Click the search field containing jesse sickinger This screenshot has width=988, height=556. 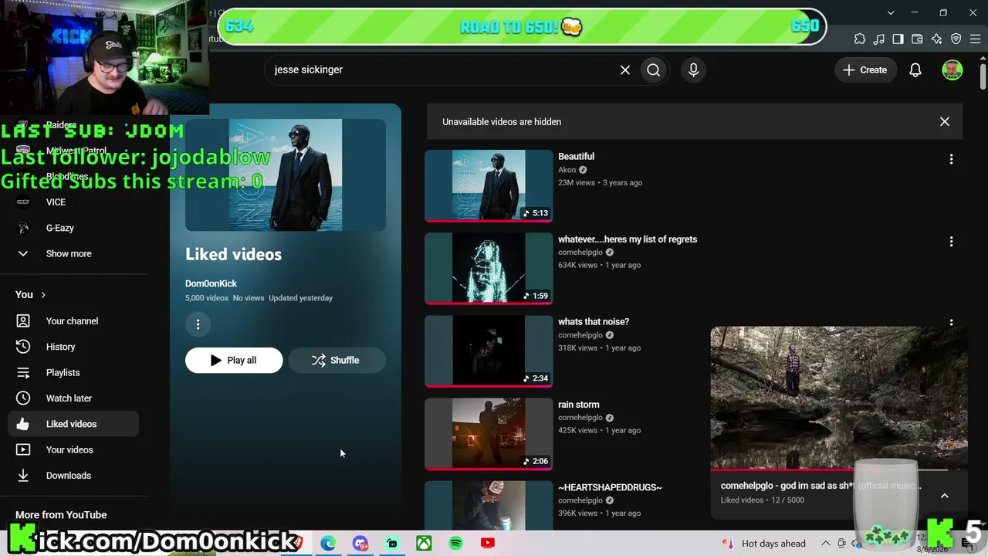[444, 69]
